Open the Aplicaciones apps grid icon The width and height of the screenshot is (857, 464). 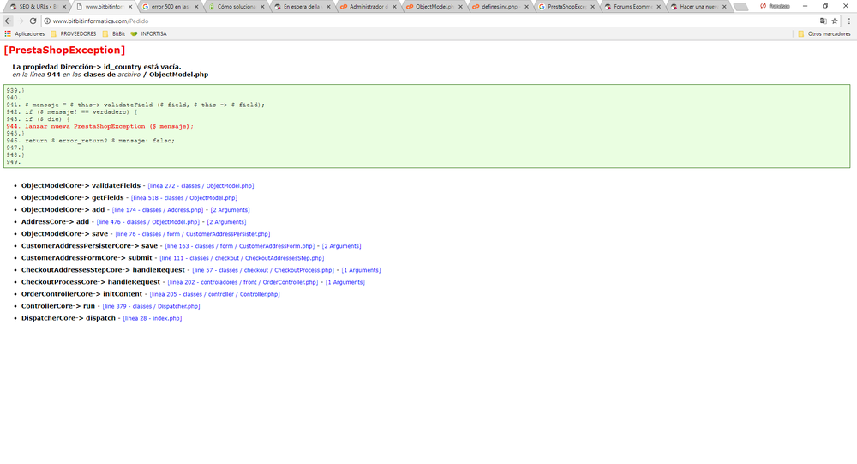coord(8,34)
